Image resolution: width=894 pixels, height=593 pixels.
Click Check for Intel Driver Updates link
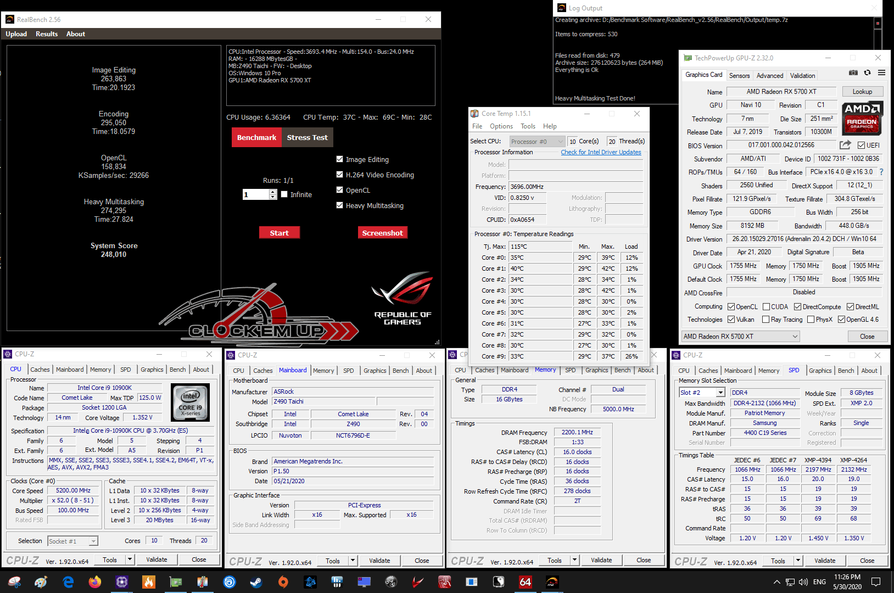coord(601,152)
